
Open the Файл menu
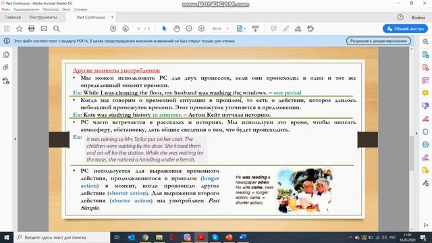pos(6,9)
